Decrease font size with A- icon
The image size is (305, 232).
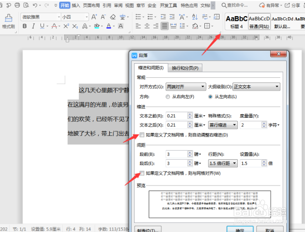point(103,17)
